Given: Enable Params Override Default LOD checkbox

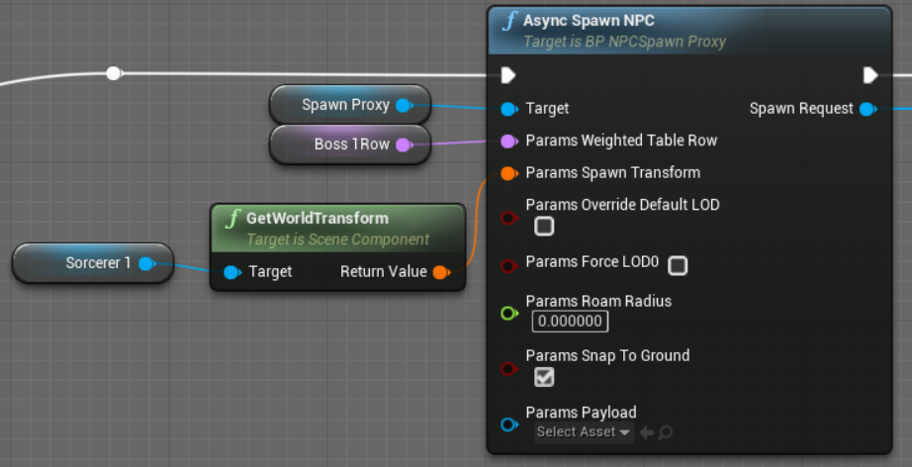Looking at the screenshot, I should pyautogui.click(x=544, y=227).
